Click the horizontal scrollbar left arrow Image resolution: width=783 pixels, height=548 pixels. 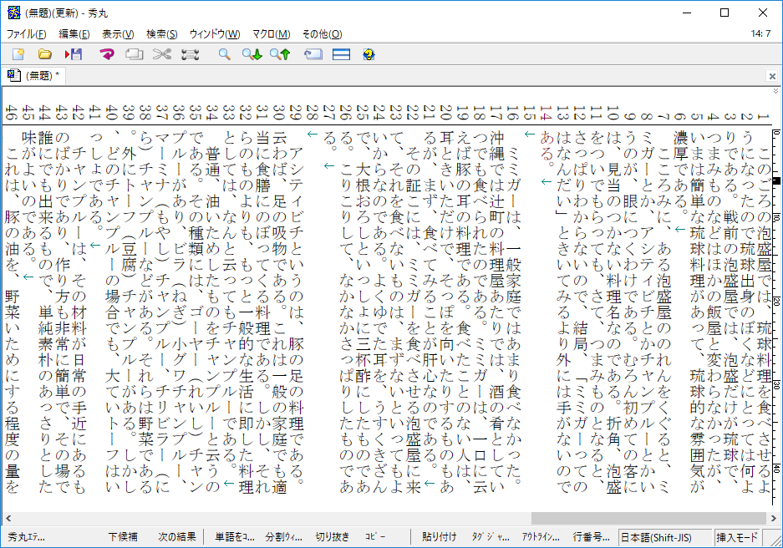[x=8, y=518]
